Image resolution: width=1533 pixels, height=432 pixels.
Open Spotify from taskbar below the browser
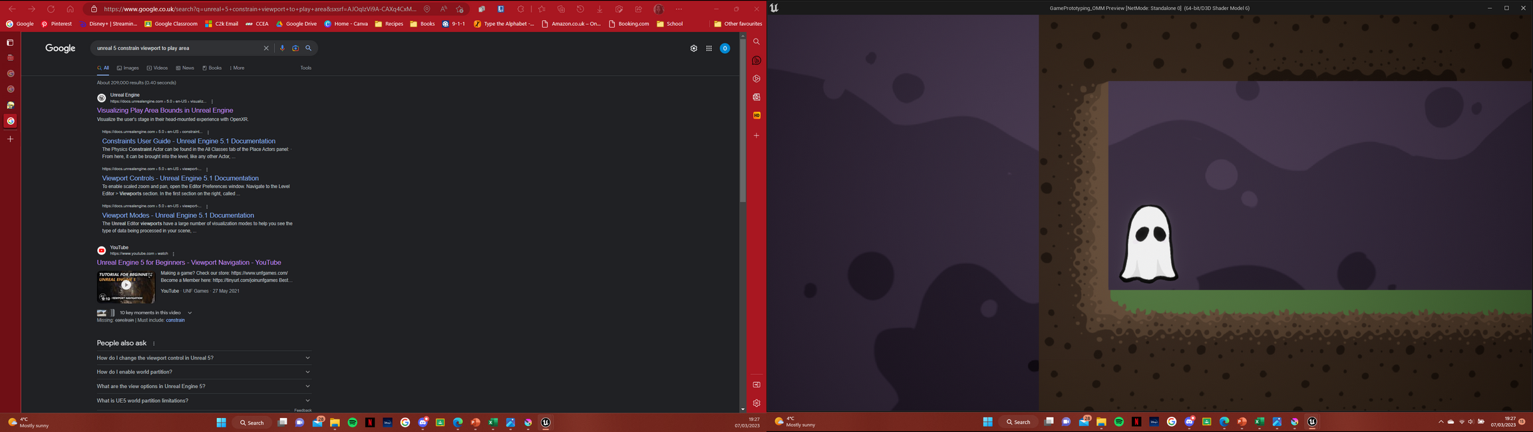pyautogui.click(x=353, y=423)
